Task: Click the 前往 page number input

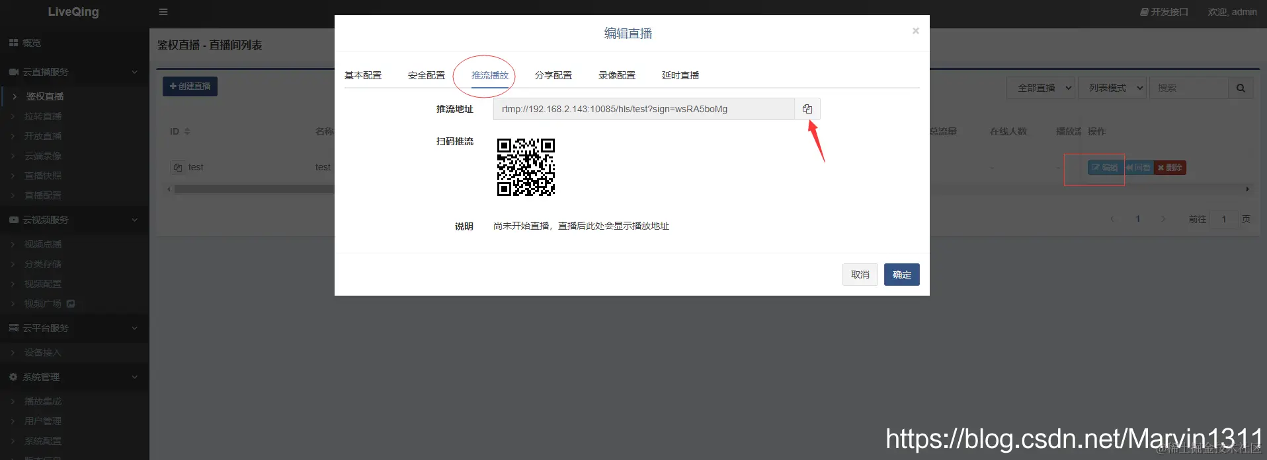Action: [1223, 219]
